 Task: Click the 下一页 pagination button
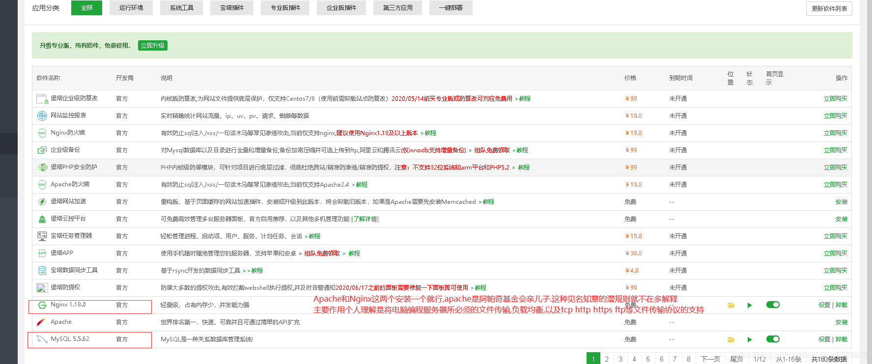tap(710, 359)
